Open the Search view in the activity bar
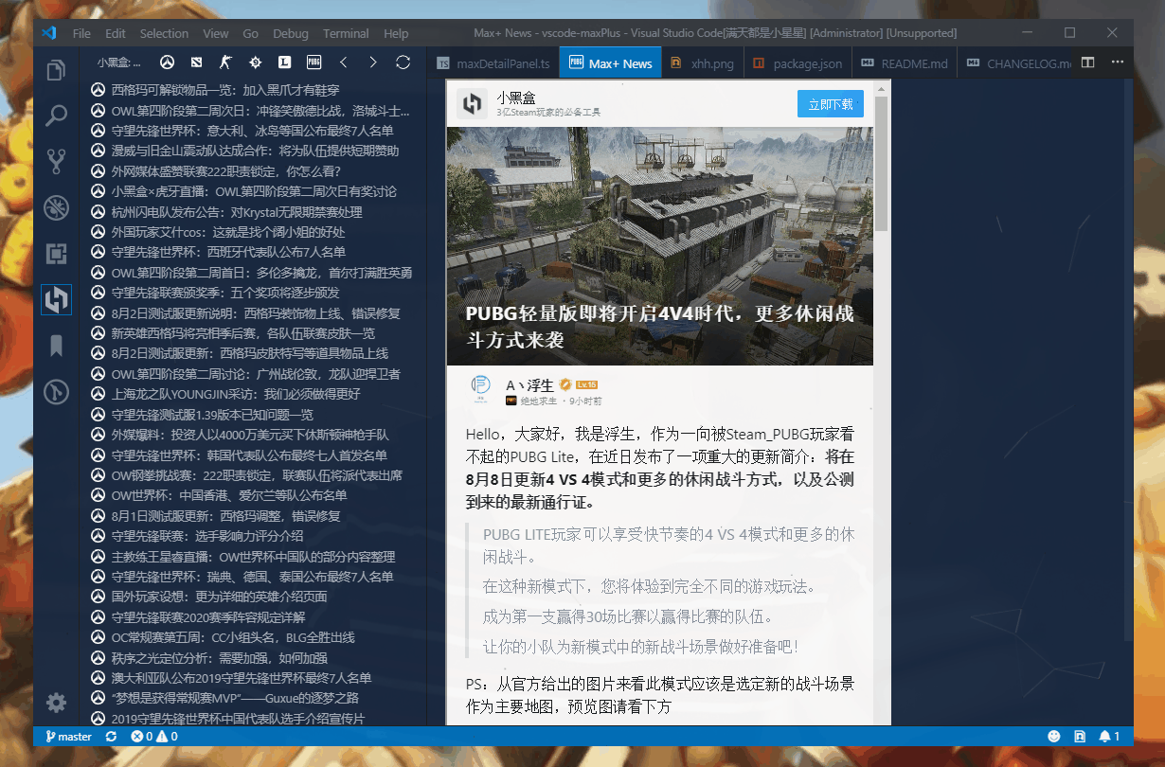This screenshot has width=1165, height=767. point(56,115)
